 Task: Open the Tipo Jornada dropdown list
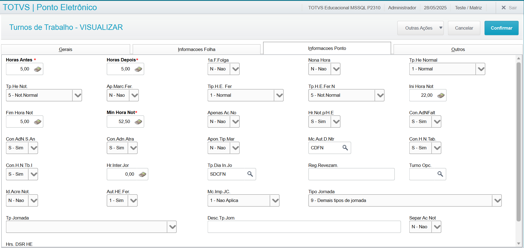point(497,201)
